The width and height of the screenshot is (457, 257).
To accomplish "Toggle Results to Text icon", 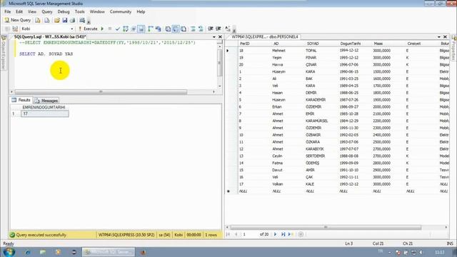I will coord(168,29).
